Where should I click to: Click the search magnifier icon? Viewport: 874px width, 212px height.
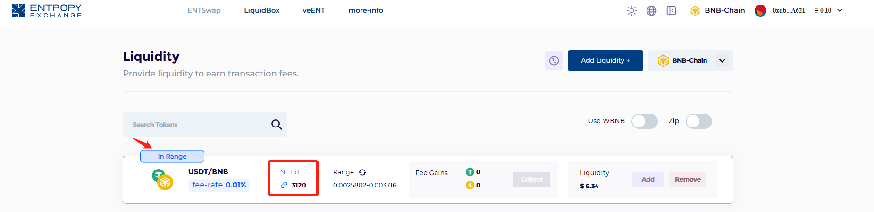(x=277, y=125)
